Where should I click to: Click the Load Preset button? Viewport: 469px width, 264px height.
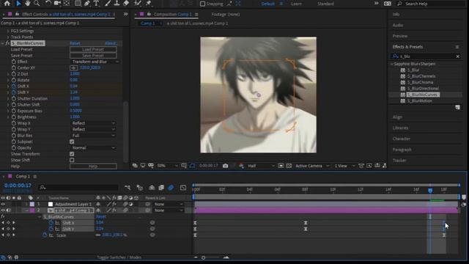click(93, 49)
